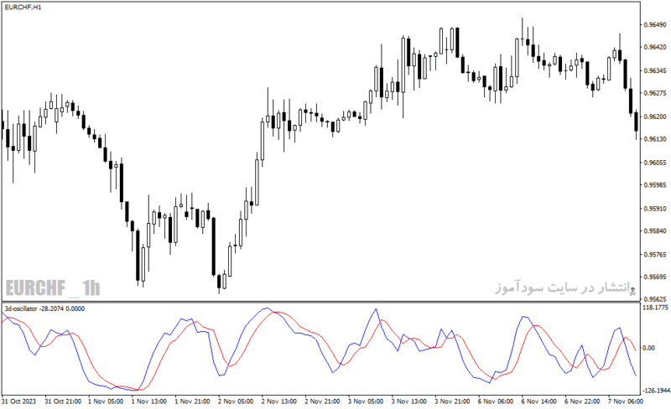This screenshot has height=409, width=671.
Task: Click the 6 Nov 22:00 time label
Action: click(582, 401)
